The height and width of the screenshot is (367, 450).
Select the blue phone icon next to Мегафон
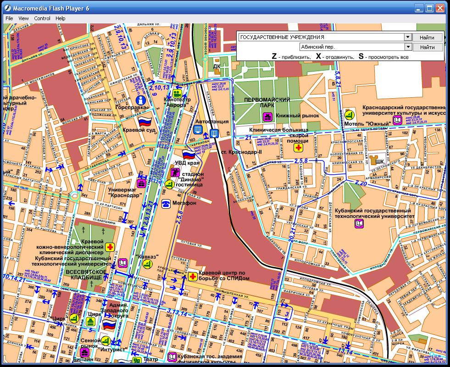(166, 203)
